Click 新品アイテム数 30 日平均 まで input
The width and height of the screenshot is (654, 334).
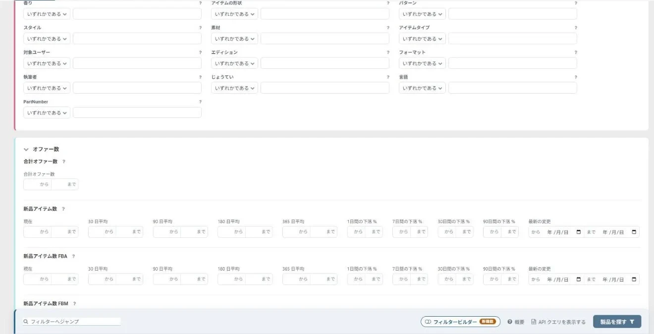[x=129, y=232]
